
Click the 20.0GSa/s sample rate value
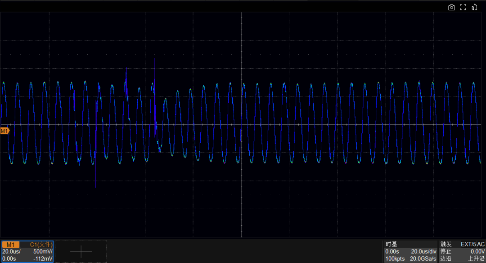point(423,259)
